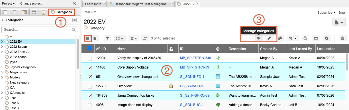
Task: Collapse the left explorer panel
Action: [74, 3]
